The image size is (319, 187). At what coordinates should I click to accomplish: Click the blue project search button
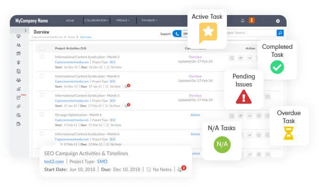[x=280, y=33]
